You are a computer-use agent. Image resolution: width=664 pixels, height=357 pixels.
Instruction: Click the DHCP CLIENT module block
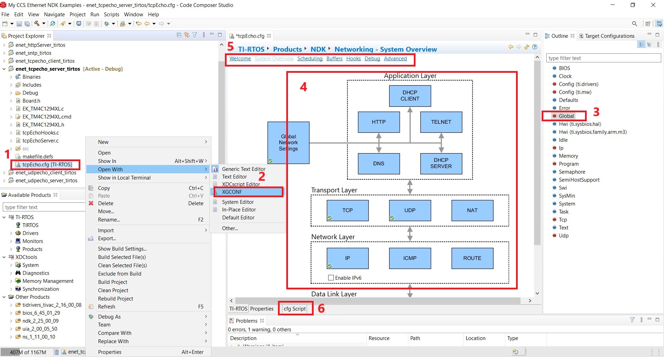tap(410, 96)
